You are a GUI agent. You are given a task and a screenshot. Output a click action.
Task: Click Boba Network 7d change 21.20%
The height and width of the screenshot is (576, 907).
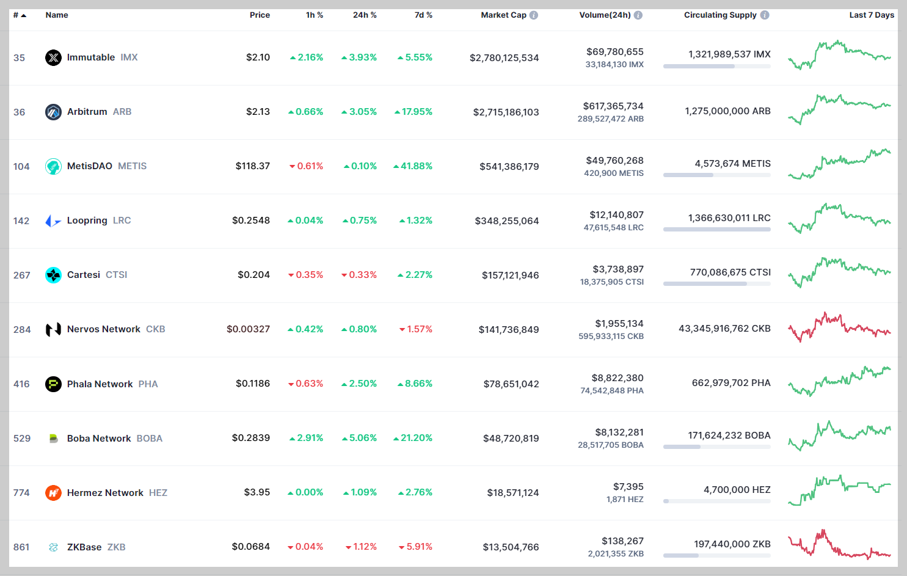tap(413, 438)
